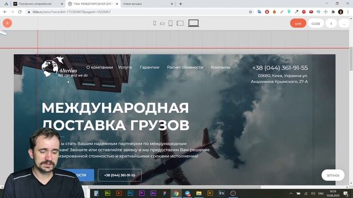Viewport: 353px width, 198px height.
Task: Click the outlined +38 (044) 361-91-55 button
Action: tap(120, 175)
